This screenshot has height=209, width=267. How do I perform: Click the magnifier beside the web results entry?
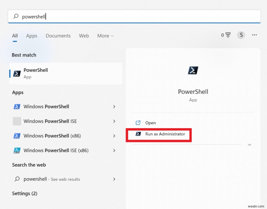pyautogui.click(x=16, y=179)
